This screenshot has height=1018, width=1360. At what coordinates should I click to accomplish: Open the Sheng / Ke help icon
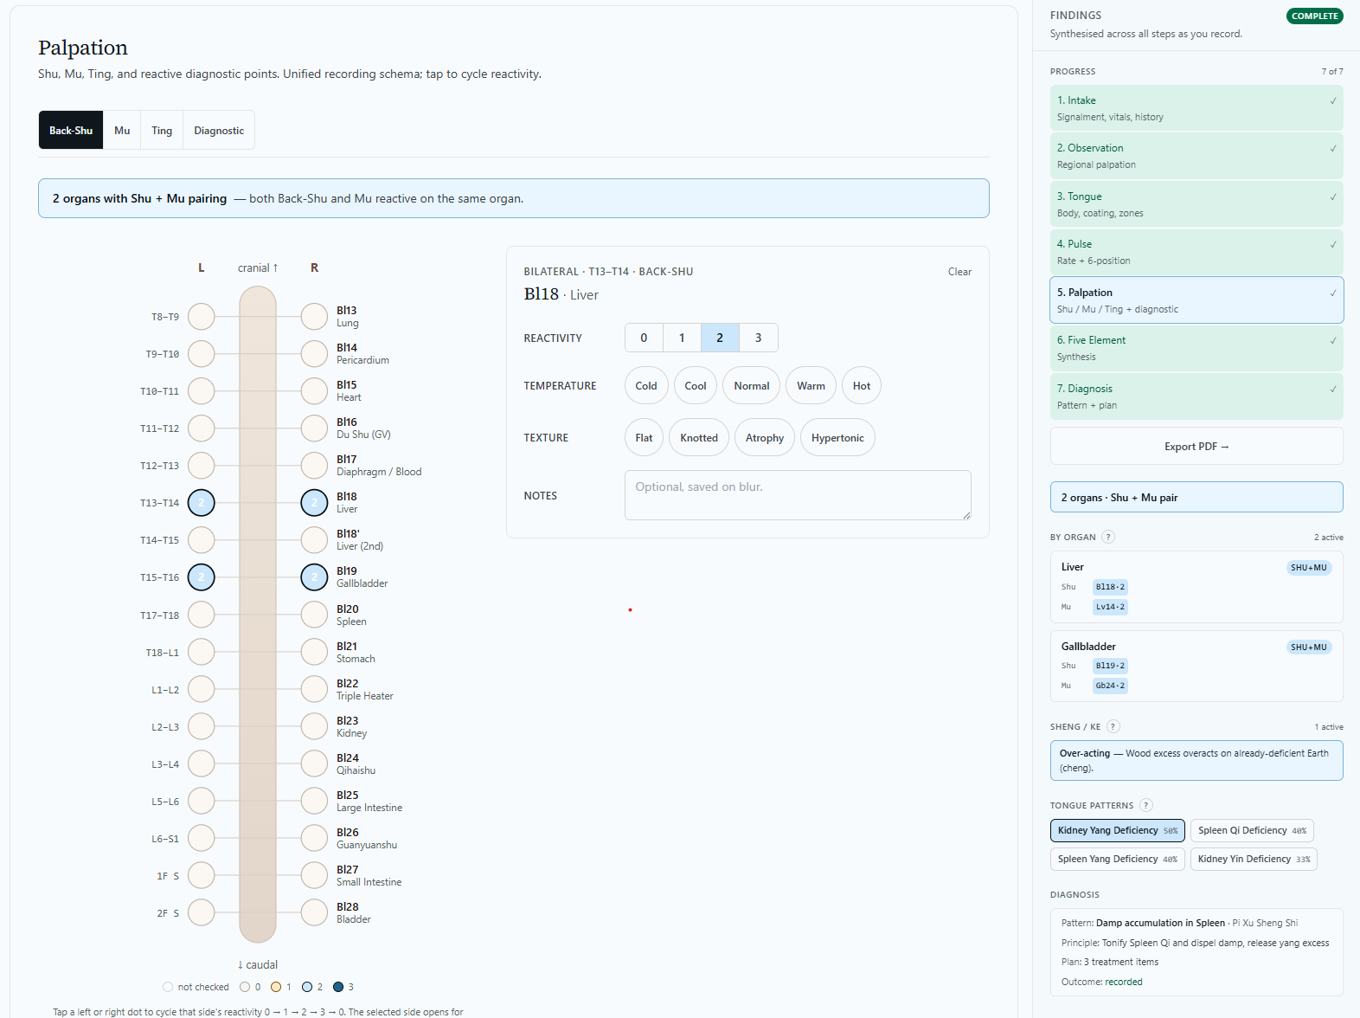coord(1113,726)
